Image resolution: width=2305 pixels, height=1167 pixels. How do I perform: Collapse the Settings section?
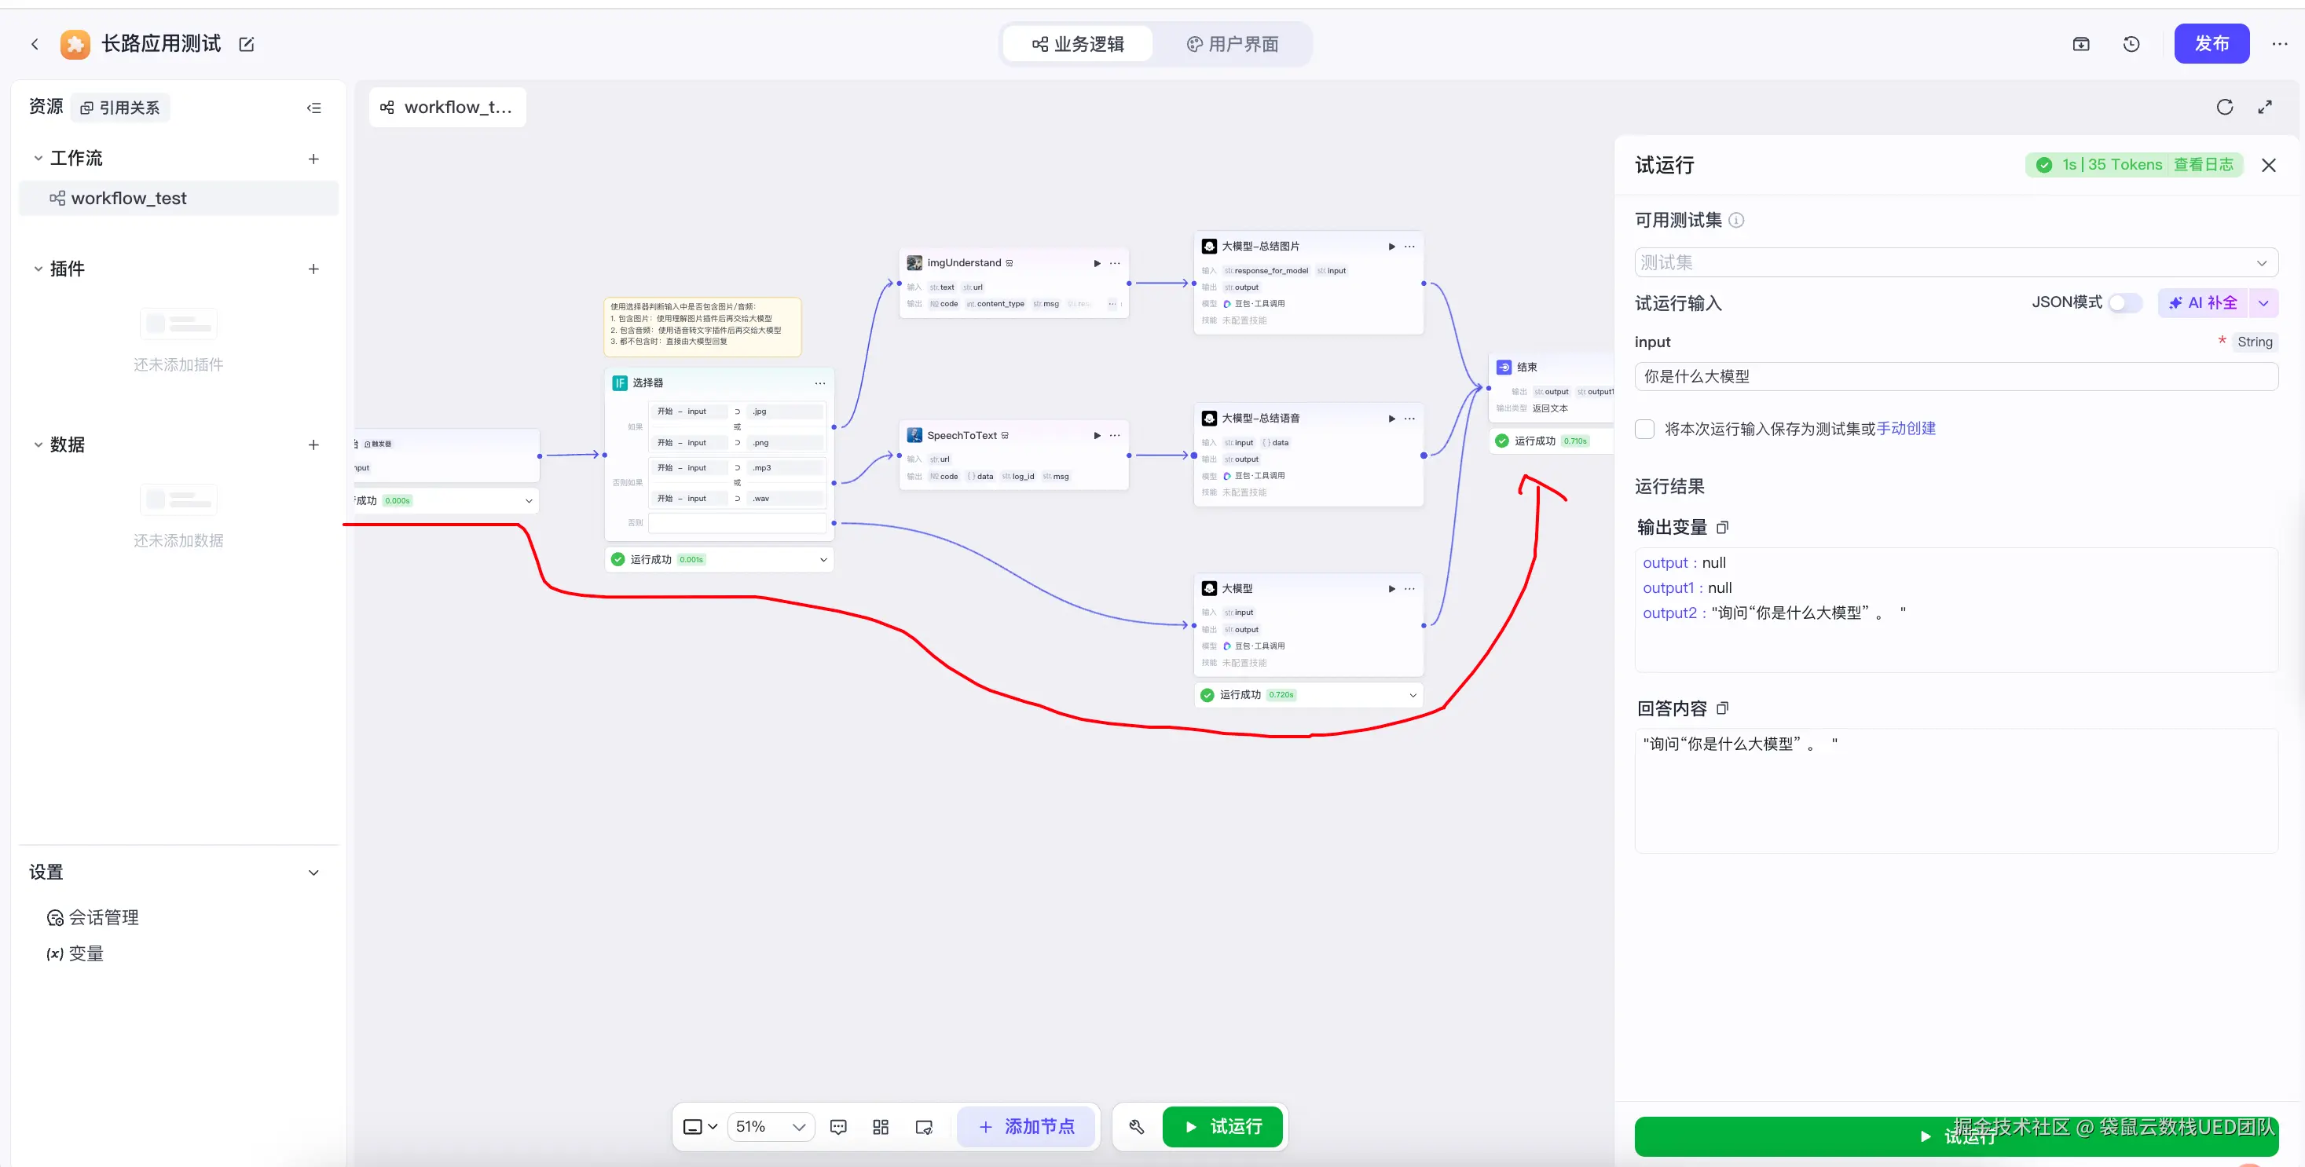313,873
